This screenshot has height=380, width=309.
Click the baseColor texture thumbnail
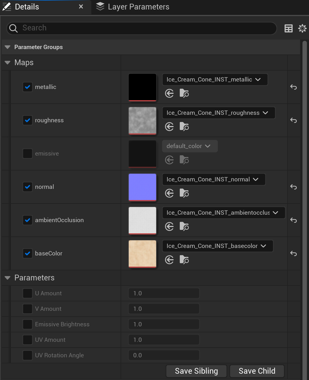tap(142, 254)
